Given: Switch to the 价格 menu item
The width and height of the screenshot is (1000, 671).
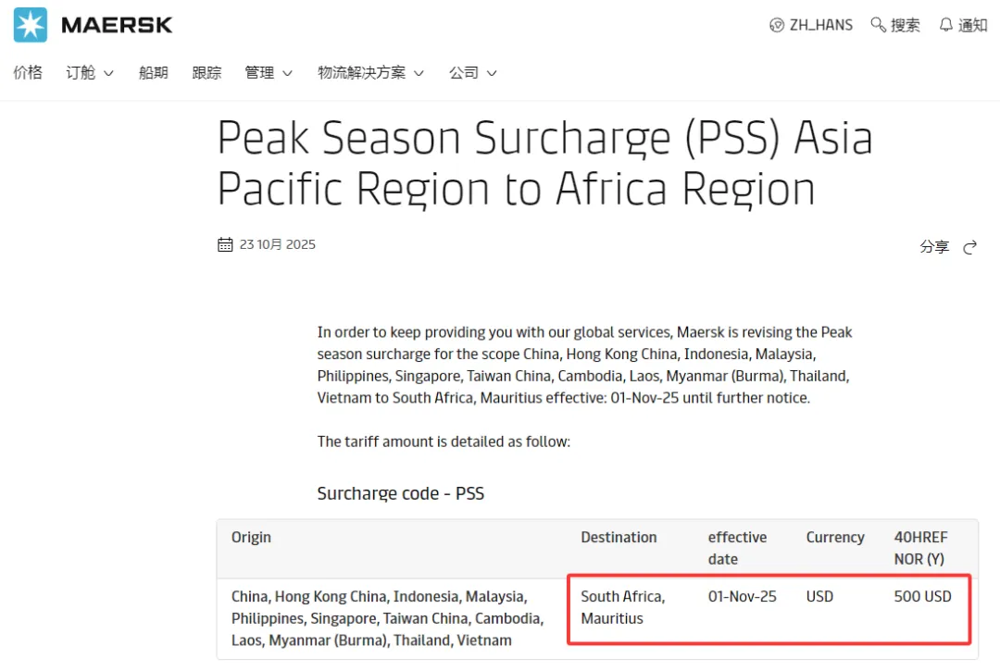Looking at the screenshot, I should tap(28, 72).
